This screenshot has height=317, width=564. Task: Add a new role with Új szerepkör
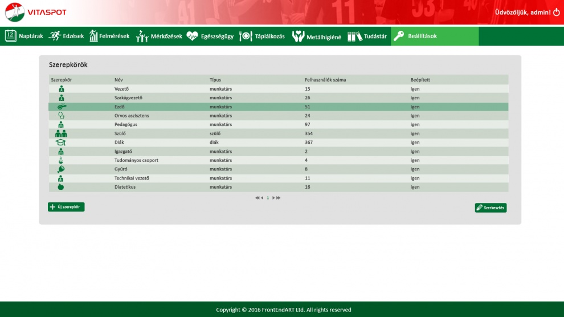(66, 207)
